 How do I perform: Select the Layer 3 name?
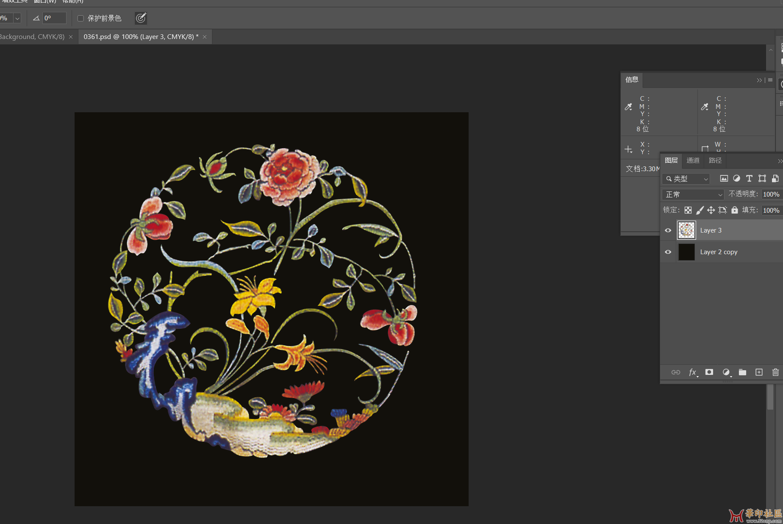click(711, 230)
